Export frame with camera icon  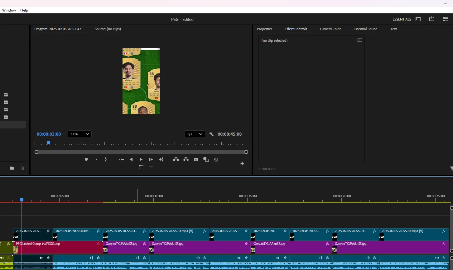[x=196, y=160]
